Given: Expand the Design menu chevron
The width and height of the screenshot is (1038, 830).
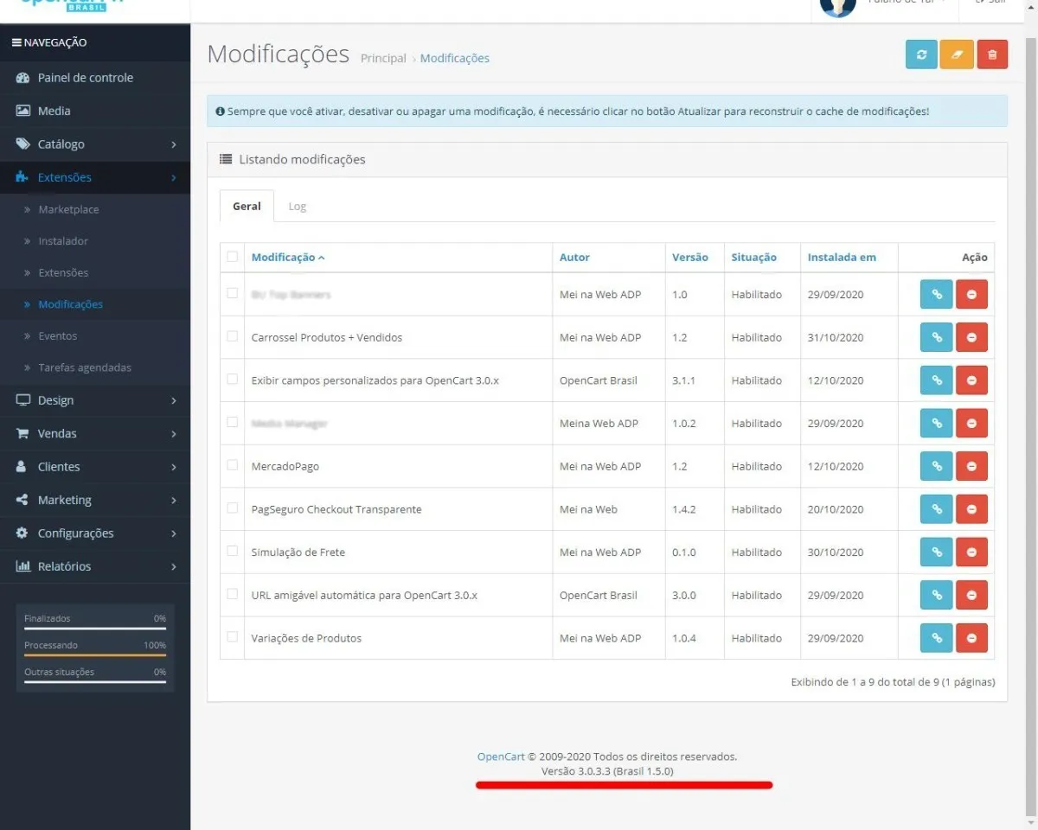Looking at the screenshot, I should pyautogui.click(x=174, y=400).
